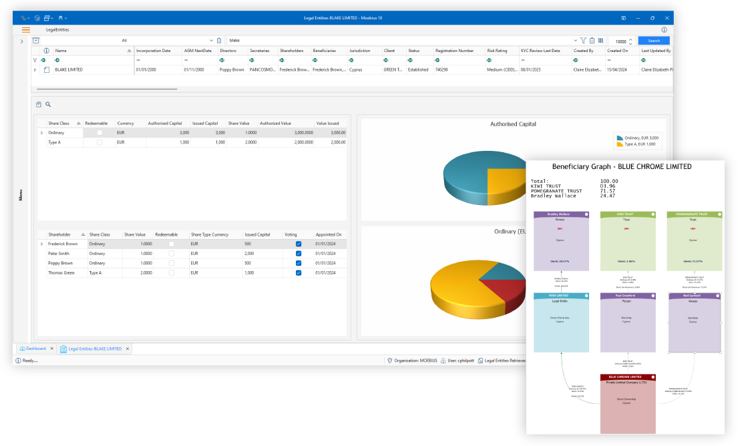Click the second title-bar quick access icon
This screenshot has height=446, width=738.
click(x=37, y=18)
